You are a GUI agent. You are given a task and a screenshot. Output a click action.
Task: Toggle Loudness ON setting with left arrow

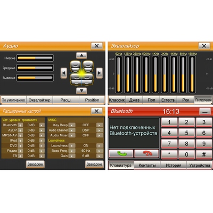pos(72,146)
